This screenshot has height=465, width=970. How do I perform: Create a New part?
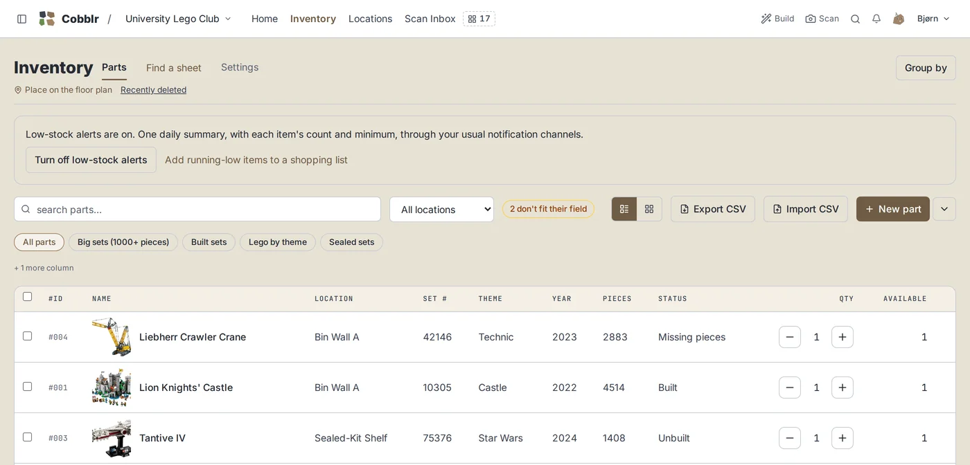pos(893,209)
